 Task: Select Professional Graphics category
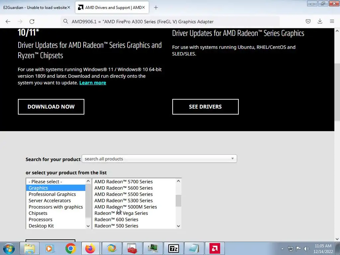[x=56, y=194]
